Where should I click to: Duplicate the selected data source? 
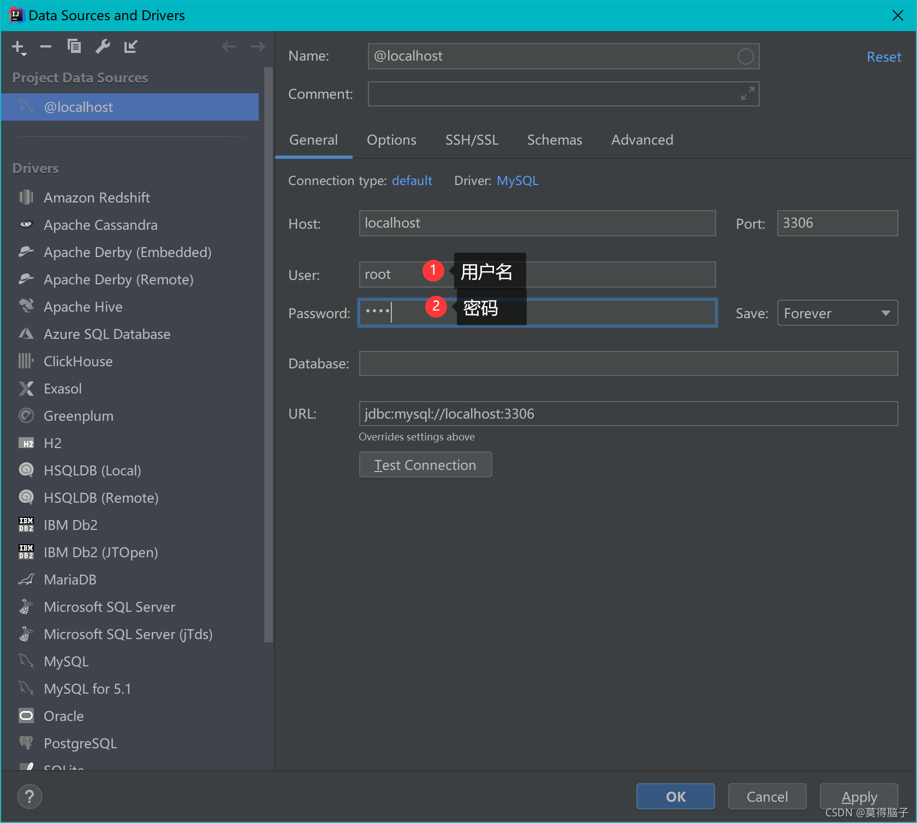click(x=74, y=46)
